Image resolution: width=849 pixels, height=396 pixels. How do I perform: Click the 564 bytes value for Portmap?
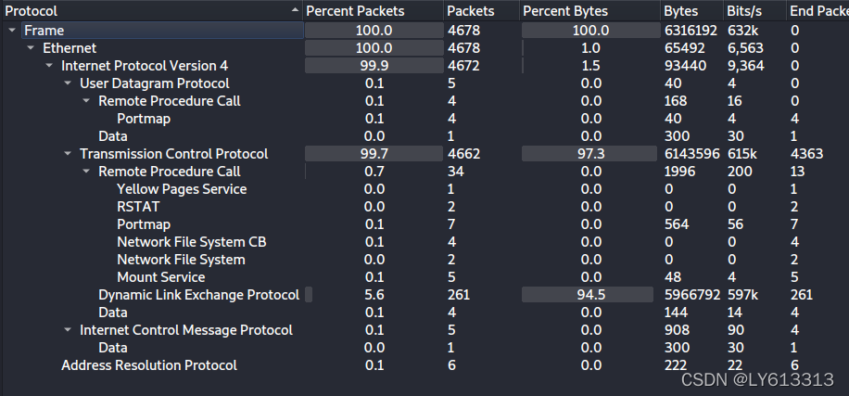(x=677, y=224)
